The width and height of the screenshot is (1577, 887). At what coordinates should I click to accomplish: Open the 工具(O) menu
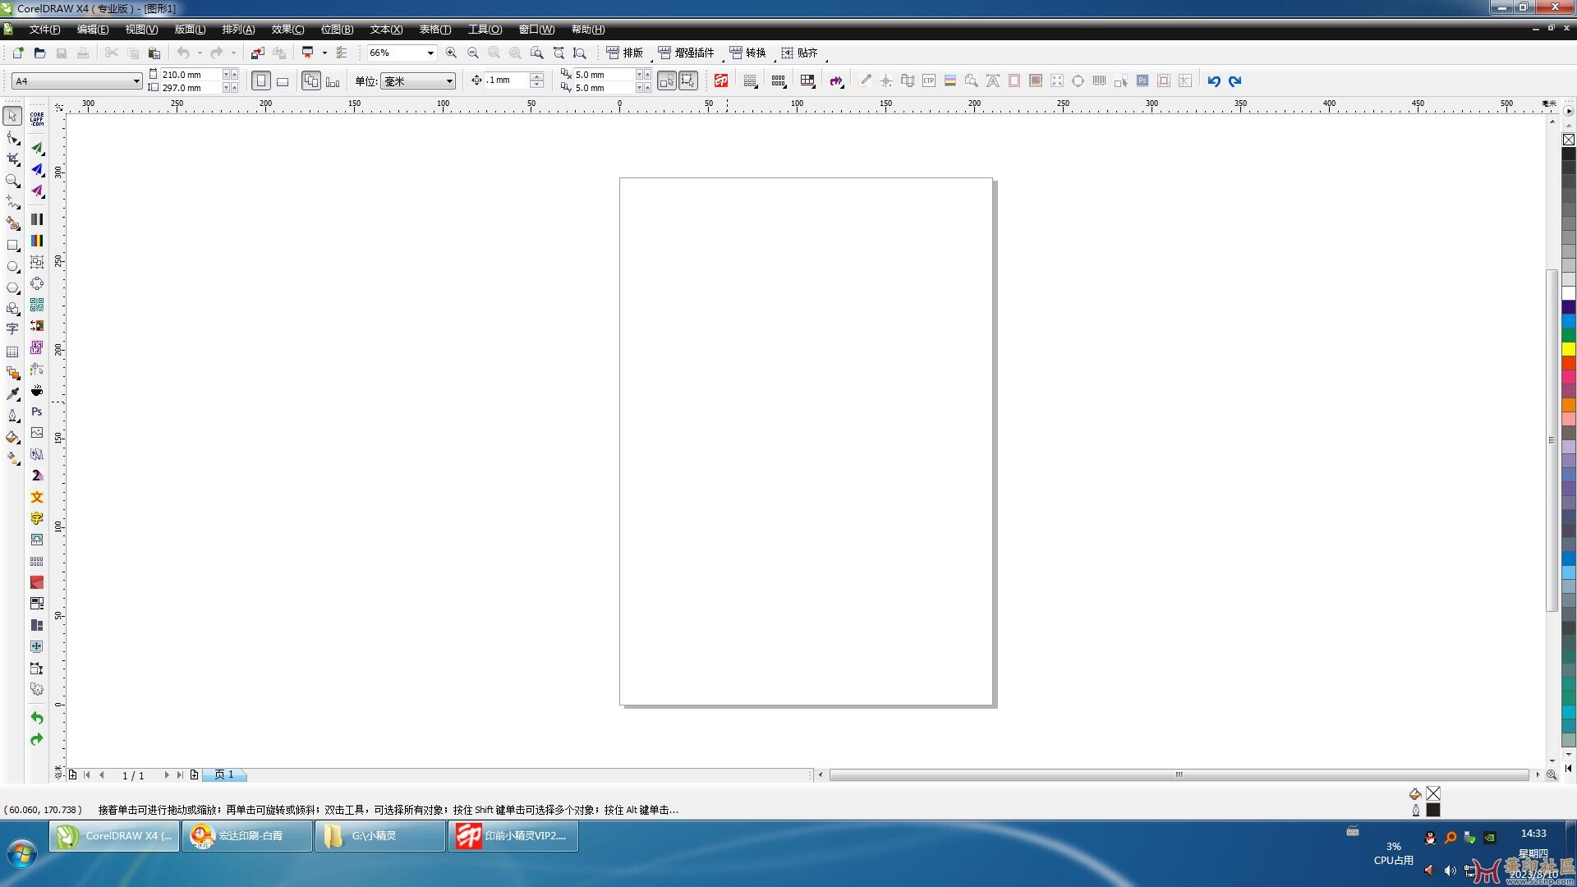[x=485, y=30]
